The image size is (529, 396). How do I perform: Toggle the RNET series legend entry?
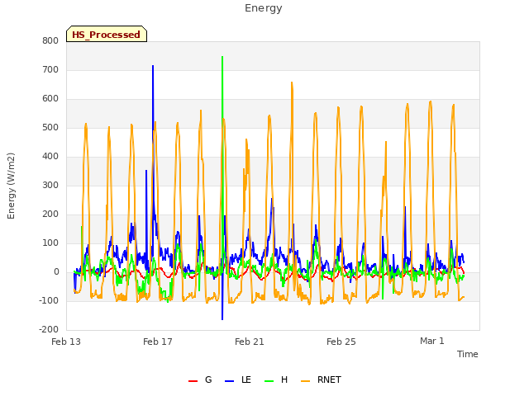point(321,379)
